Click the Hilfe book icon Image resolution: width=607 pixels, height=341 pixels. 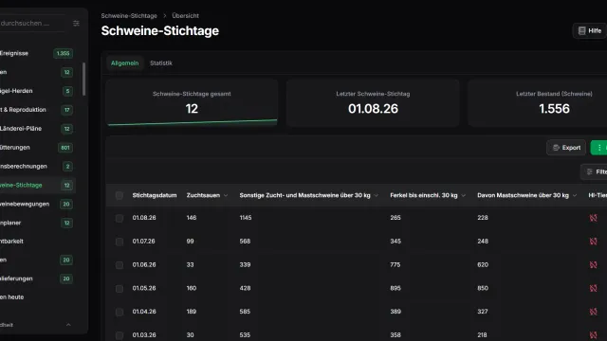581,30
